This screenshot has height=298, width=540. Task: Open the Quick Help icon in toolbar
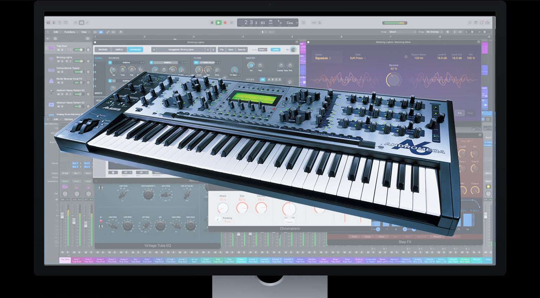(x=60, y=22)
